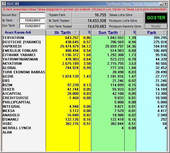Click Fark value 68 in HSBC row
Image resolution: width=170 pixels, height=153 pixels.
click(165, 124)
